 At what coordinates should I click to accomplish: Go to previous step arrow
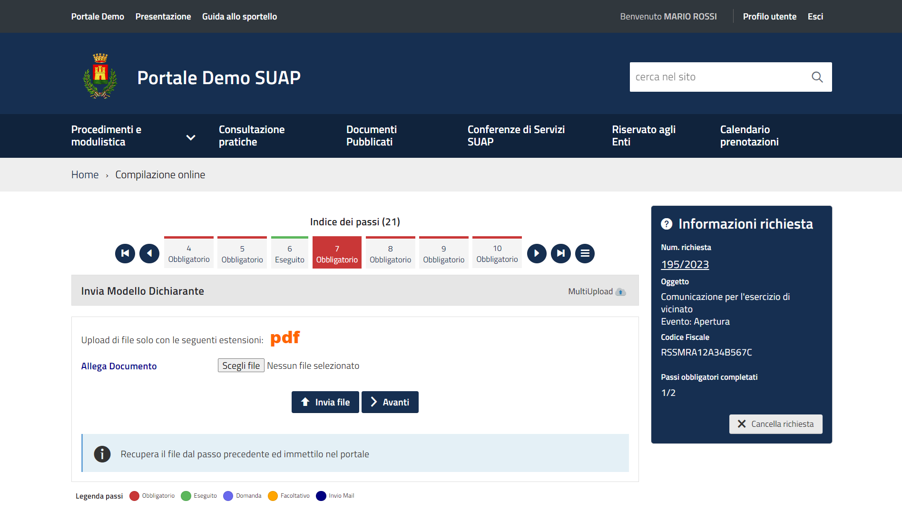(149, 253)
